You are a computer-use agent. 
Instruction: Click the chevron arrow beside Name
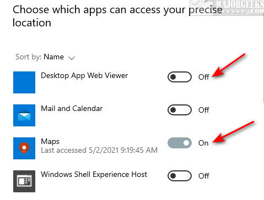(72, 58)
